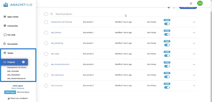Screen dimensions: 212x102
Task: Open more options for wks_Operations row
Action: tap(194, 75)
